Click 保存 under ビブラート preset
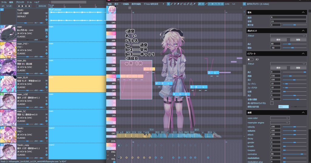 [278, 68]
